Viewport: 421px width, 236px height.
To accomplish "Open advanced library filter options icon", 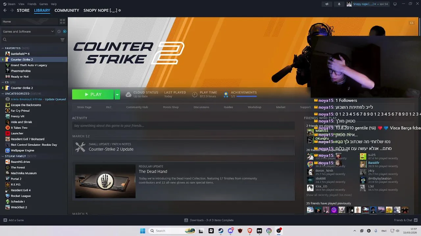I will click(62, 40).
